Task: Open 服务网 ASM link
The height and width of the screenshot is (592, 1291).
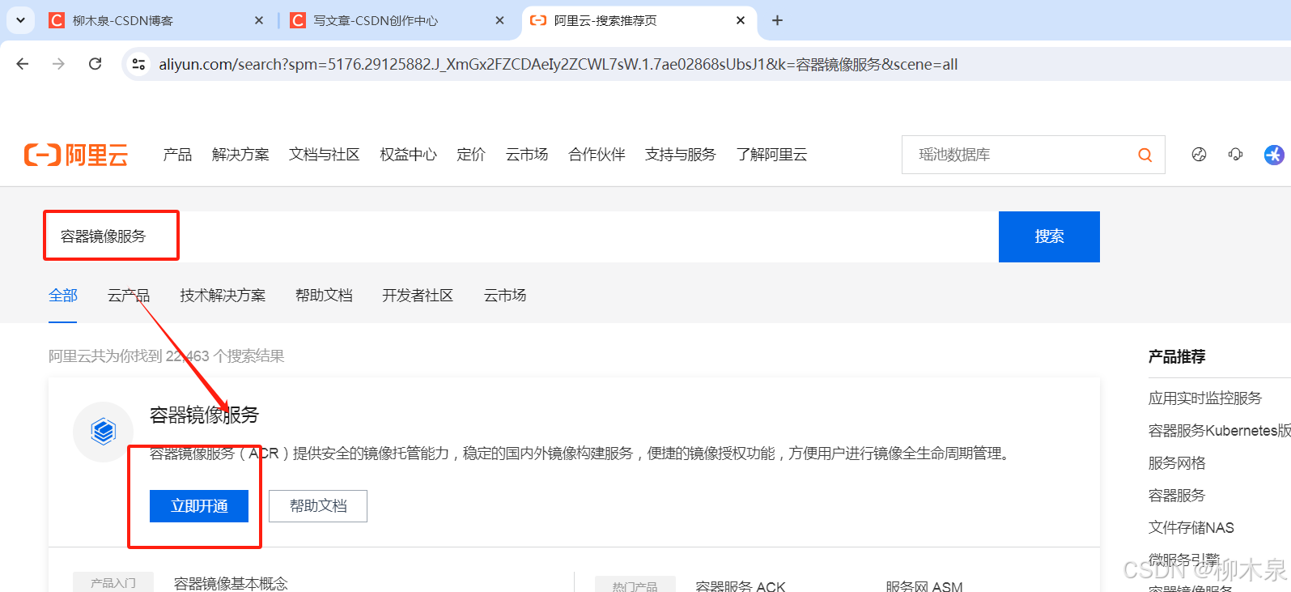Action: point(924,586)
